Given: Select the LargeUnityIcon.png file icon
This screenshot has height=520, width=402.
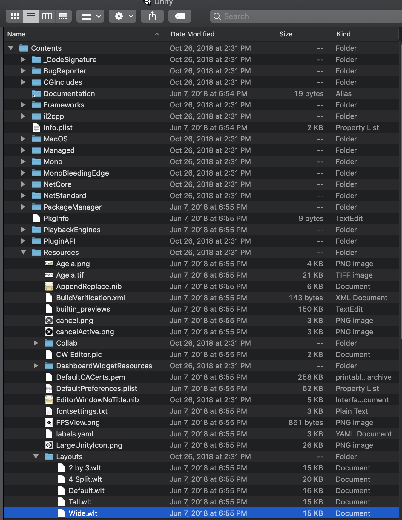Looking at the screenshot, I should tap(49, 445).
